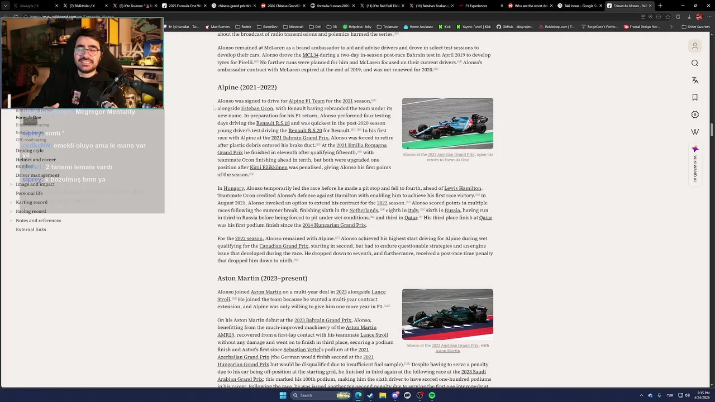Open the Alpine F1 Team link
Image resolution: width=715 pixels, height=402 pixels.
point(306,101)
